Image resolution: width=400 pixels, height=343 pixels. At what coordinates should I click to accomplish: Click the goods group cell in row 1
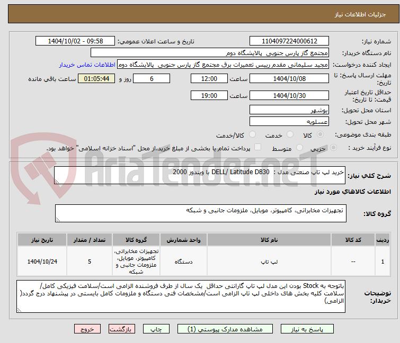tap(136, 261)
